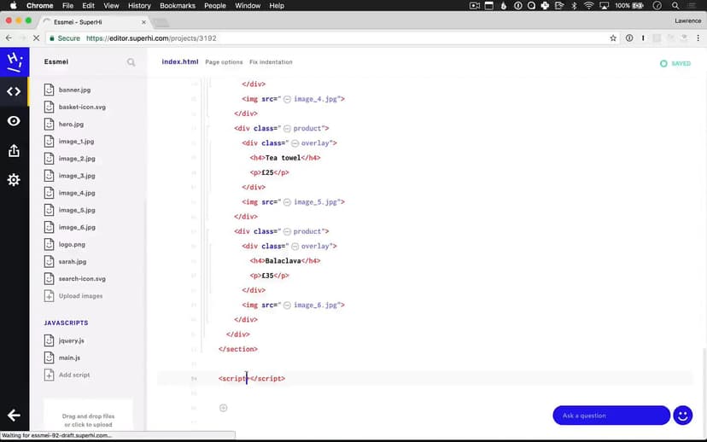This screenshot has width=707, height=442.
Task: Click the back arrow at sidebar bottom
Action: pyautogui.click(x=14, y=416)
